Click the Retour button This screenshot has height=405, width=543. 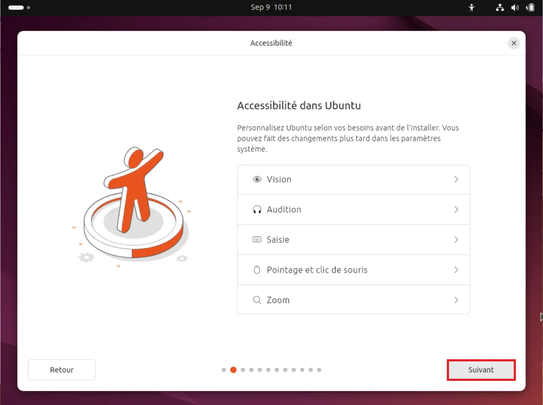[62, 370]
